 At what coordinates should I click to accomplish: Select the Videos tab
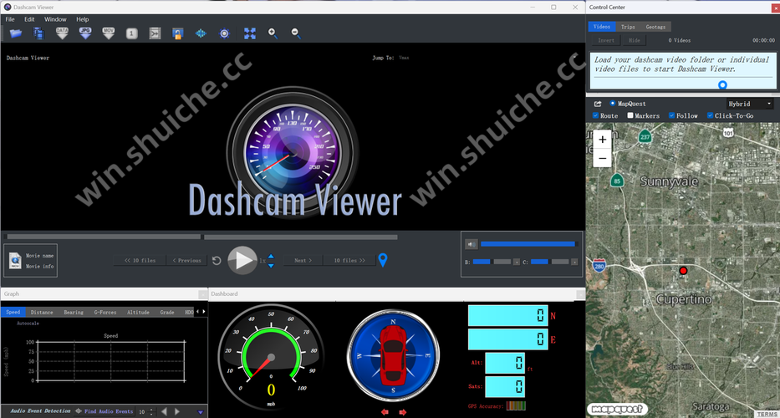(x=602, y=27)
